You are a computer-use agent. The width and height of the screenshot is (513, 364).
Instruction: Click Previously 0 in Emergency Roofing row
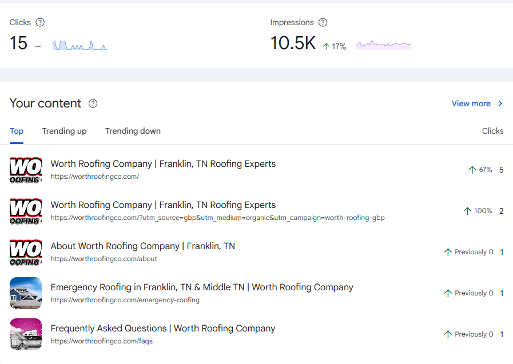(468, 293)
